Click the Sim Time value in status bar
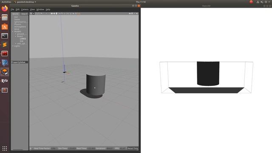Viewport: 272px width, 153px height. 72,148
